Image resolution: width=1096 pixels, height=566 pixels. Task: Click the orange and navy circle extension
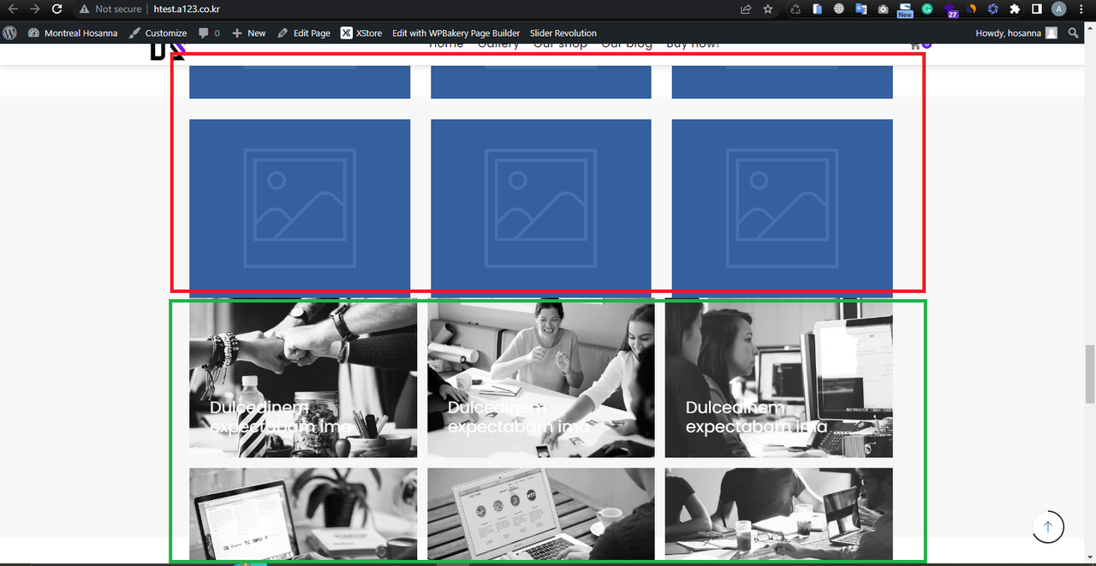972,9
